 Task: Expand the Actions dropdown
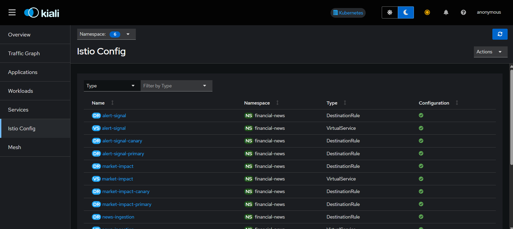pyautogui.click(x=490, y=52)
